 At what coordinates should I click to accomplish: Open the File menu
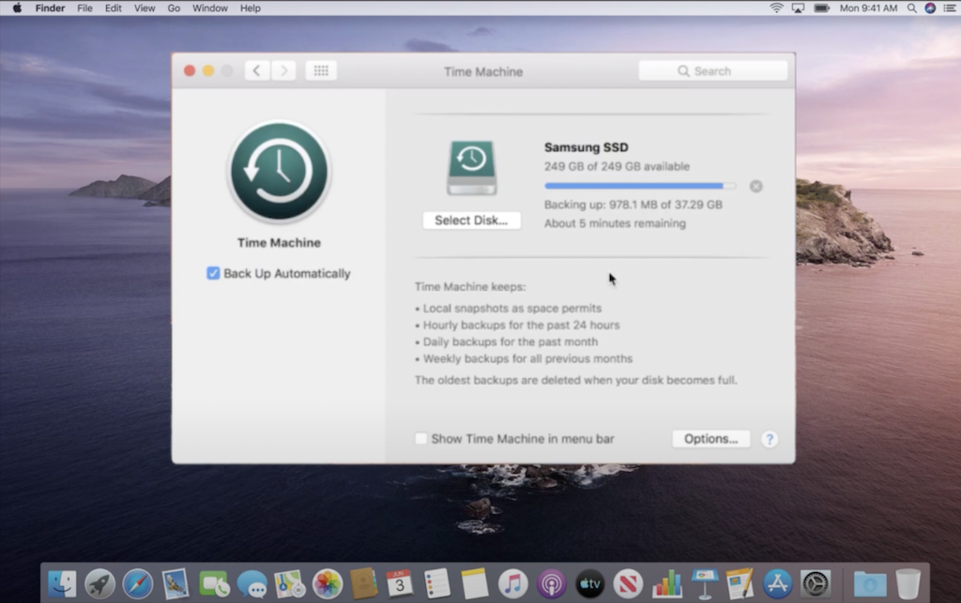84,8
